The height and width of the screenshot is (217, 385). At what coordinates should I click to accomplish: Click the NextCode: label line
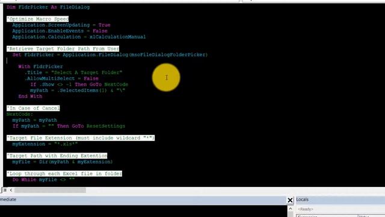coord(20,114)
